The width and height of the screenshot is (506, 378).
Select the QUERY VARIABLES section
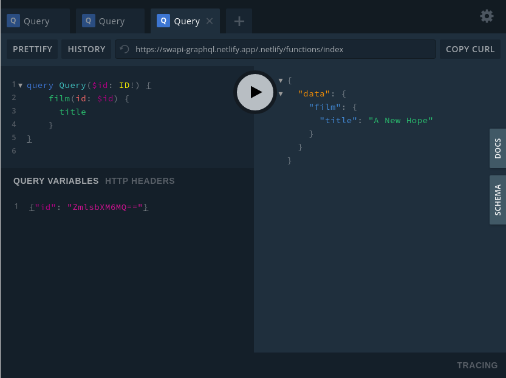click(x=56, y=181)
